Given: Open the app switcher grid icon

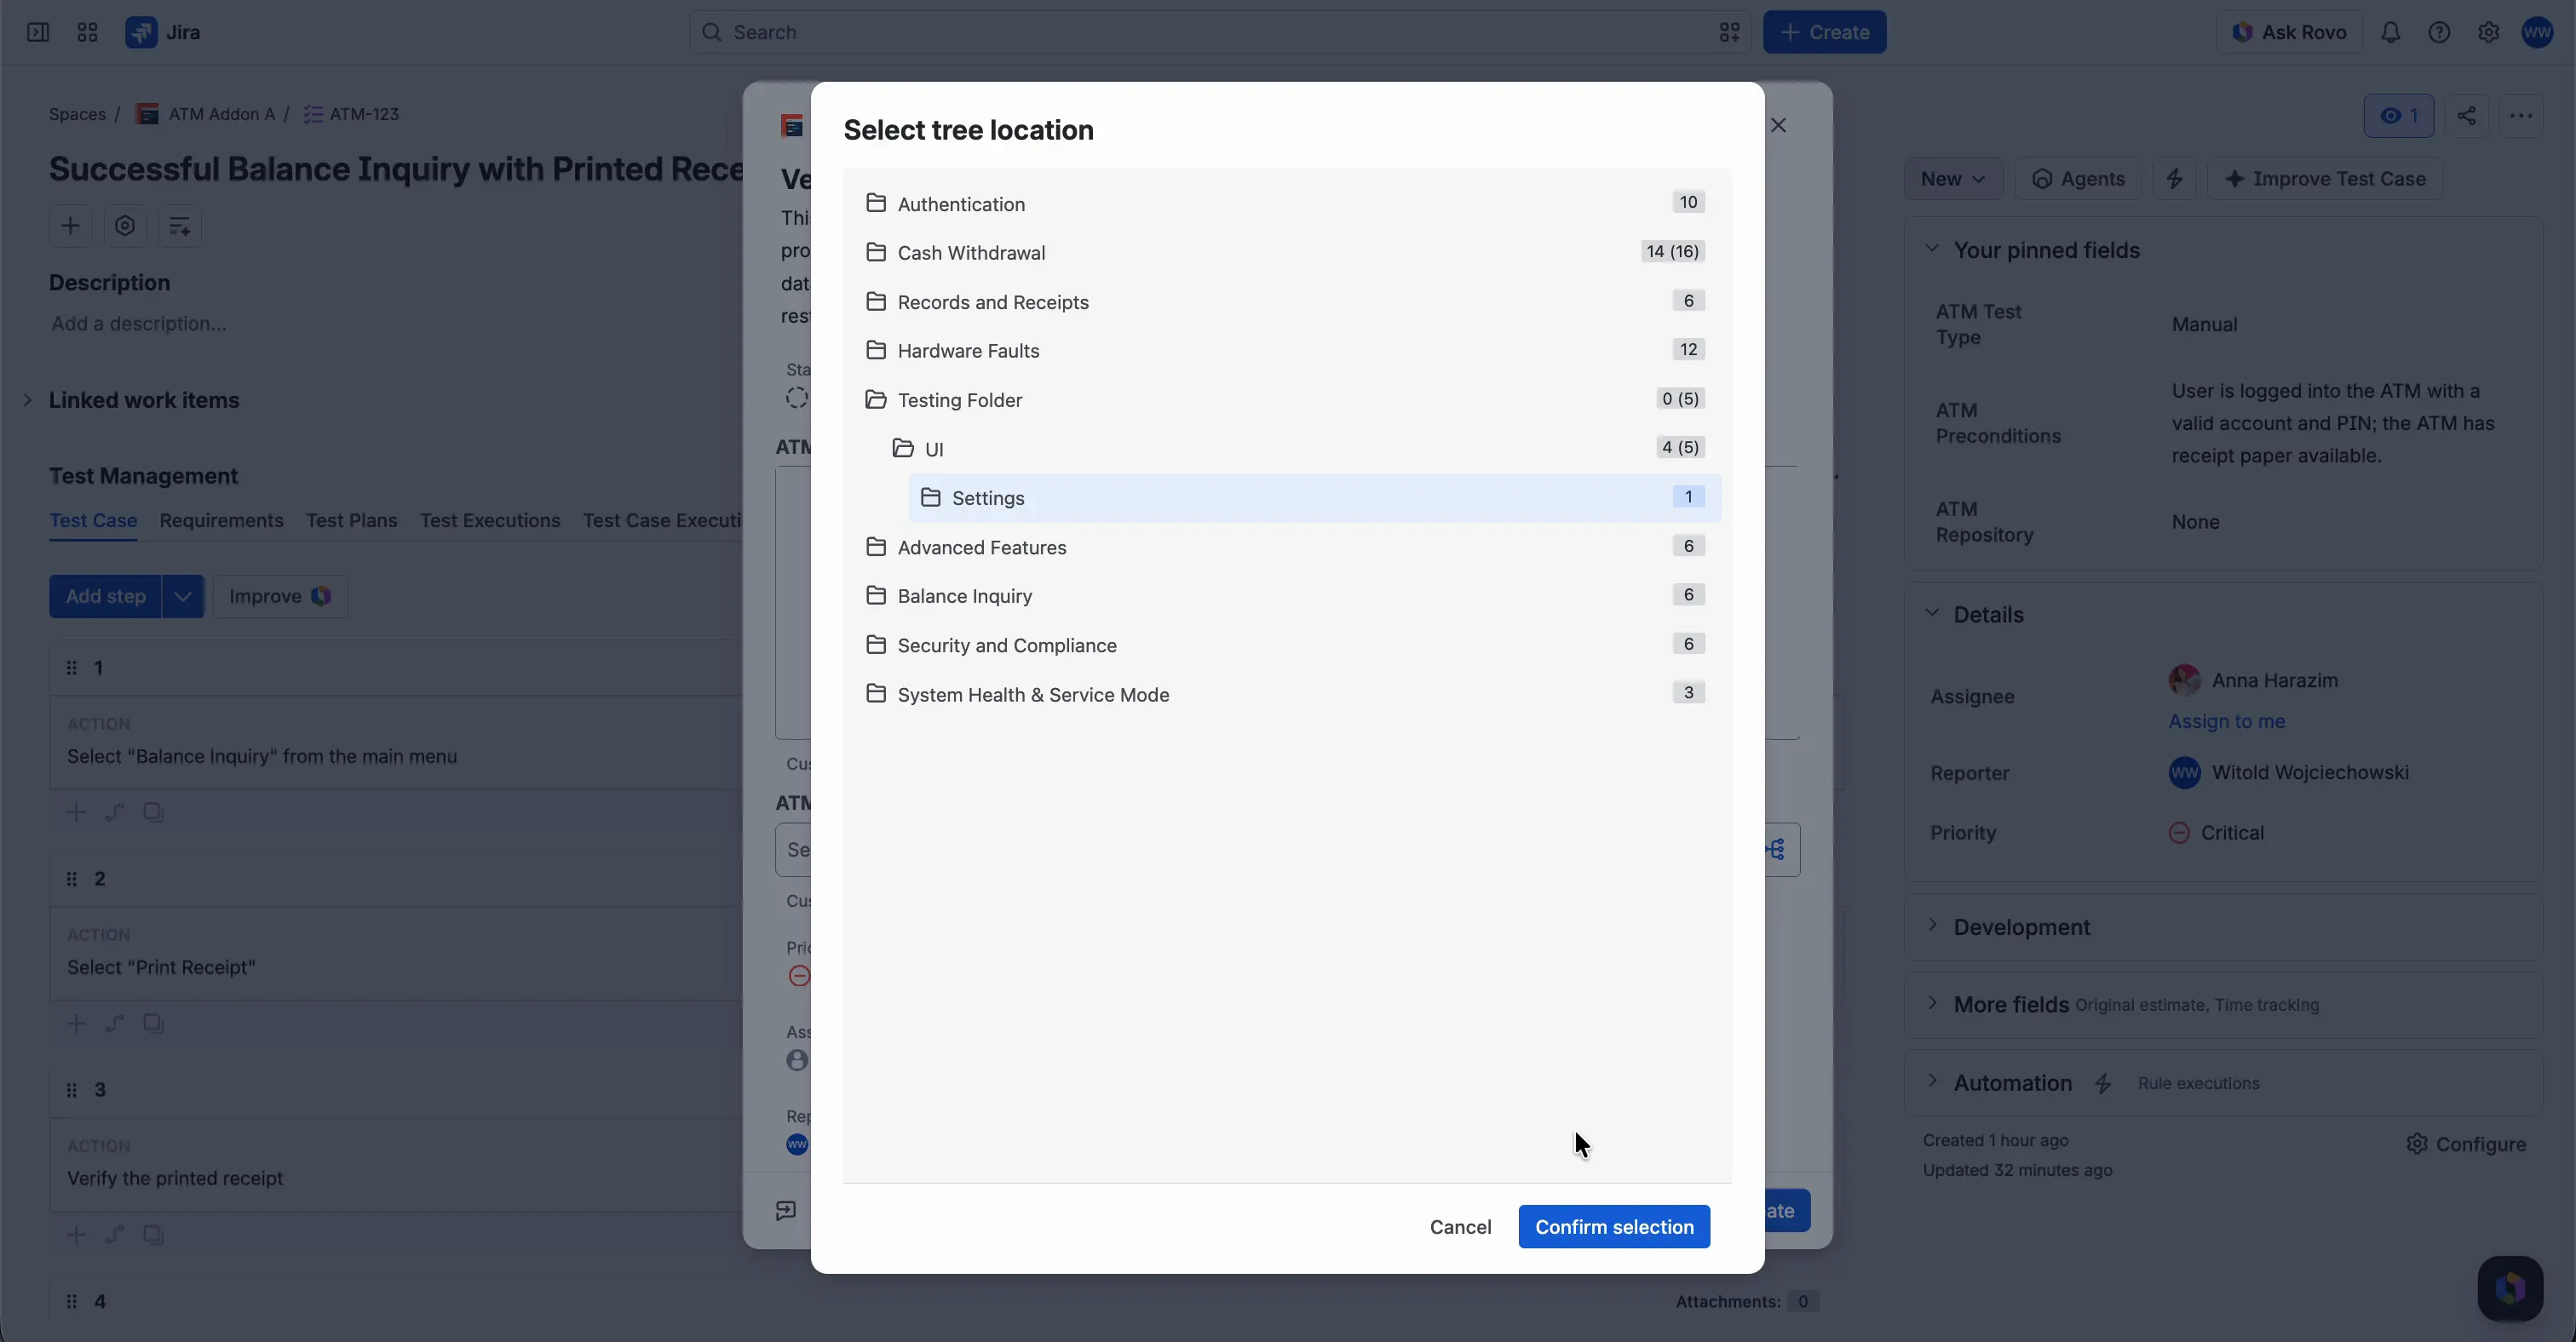Looking at the screenshot, I should [x=87, y=32].
